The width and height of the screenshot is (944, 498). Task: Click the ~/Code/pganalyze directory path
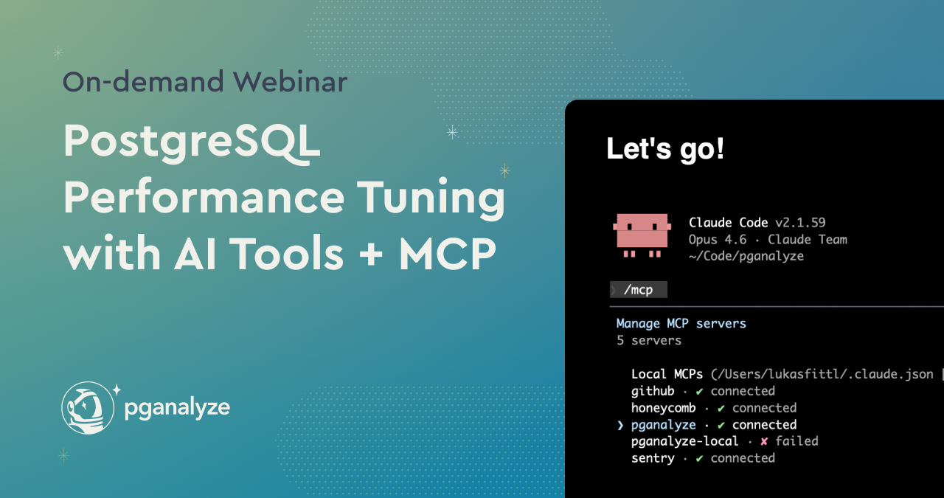pos(746,257)
